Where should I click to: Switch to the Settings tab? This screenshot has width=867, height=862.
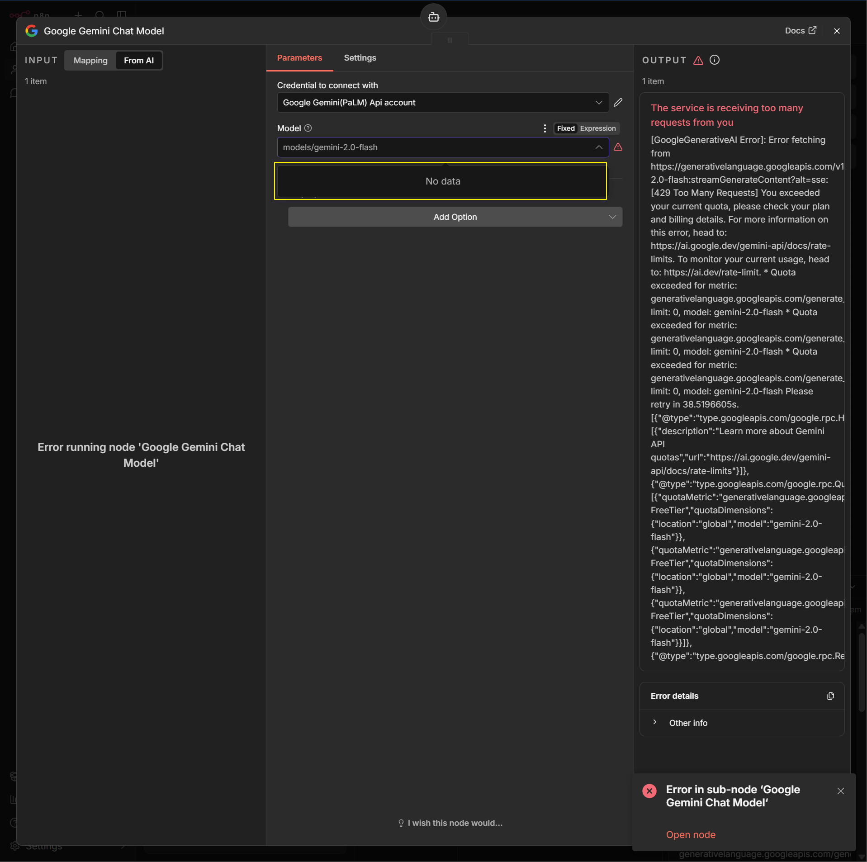coord(360,58)
